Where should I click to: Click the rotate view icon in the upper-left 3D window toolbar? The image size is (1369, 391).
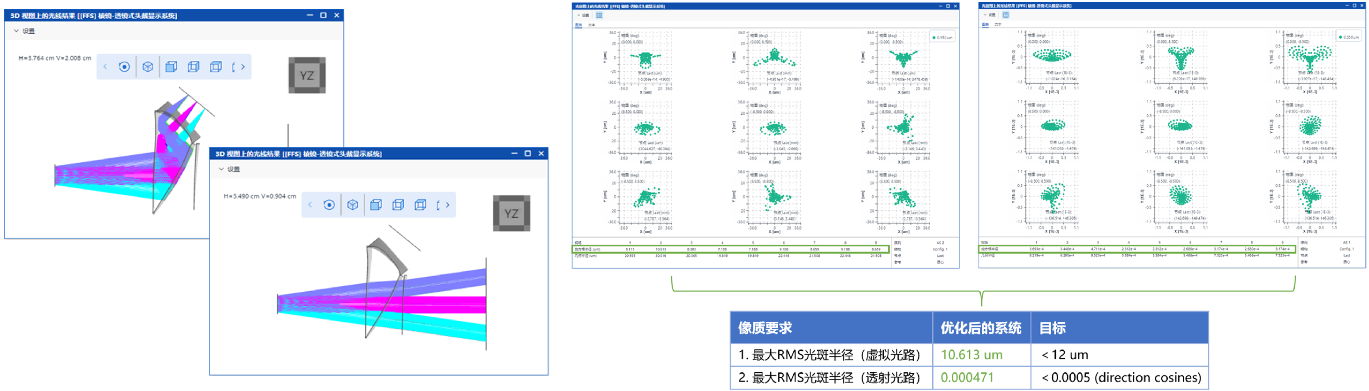pos(124,67)
